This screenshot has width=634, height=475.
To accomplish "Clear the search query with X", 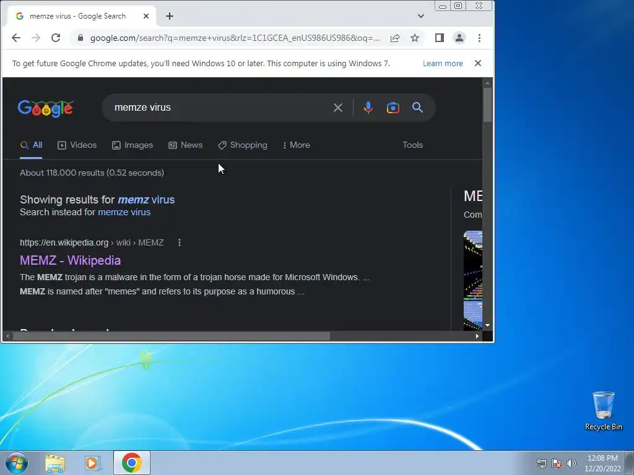I will (338, 108).
